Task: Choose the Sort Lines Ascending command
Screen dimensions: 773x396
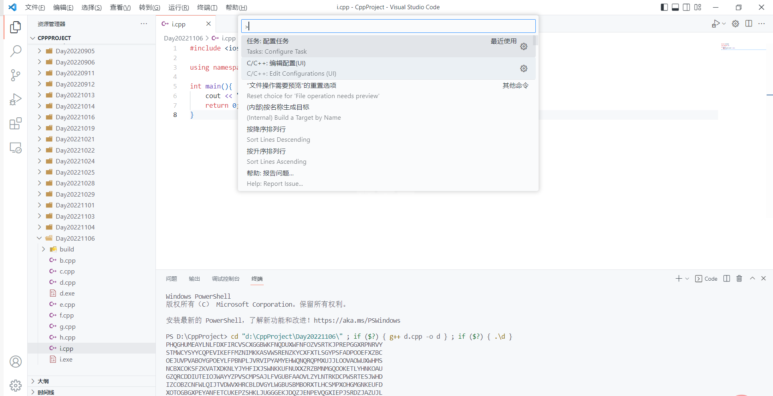Action: [x=388, y=157]
